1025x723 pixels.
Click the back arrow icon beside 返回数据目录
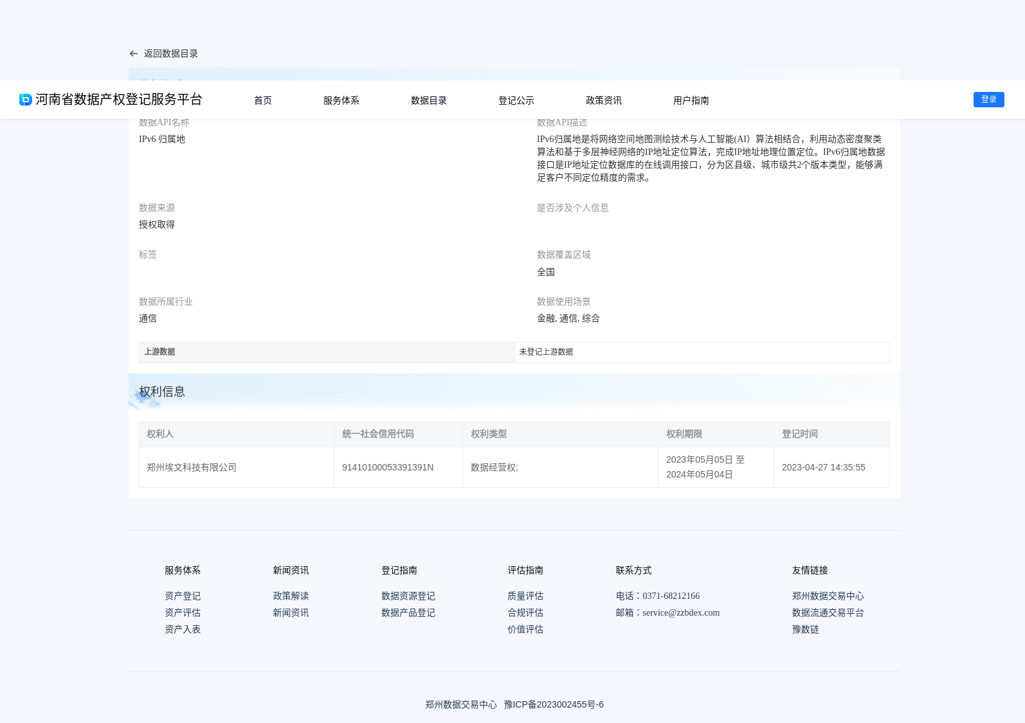(134, 54)
